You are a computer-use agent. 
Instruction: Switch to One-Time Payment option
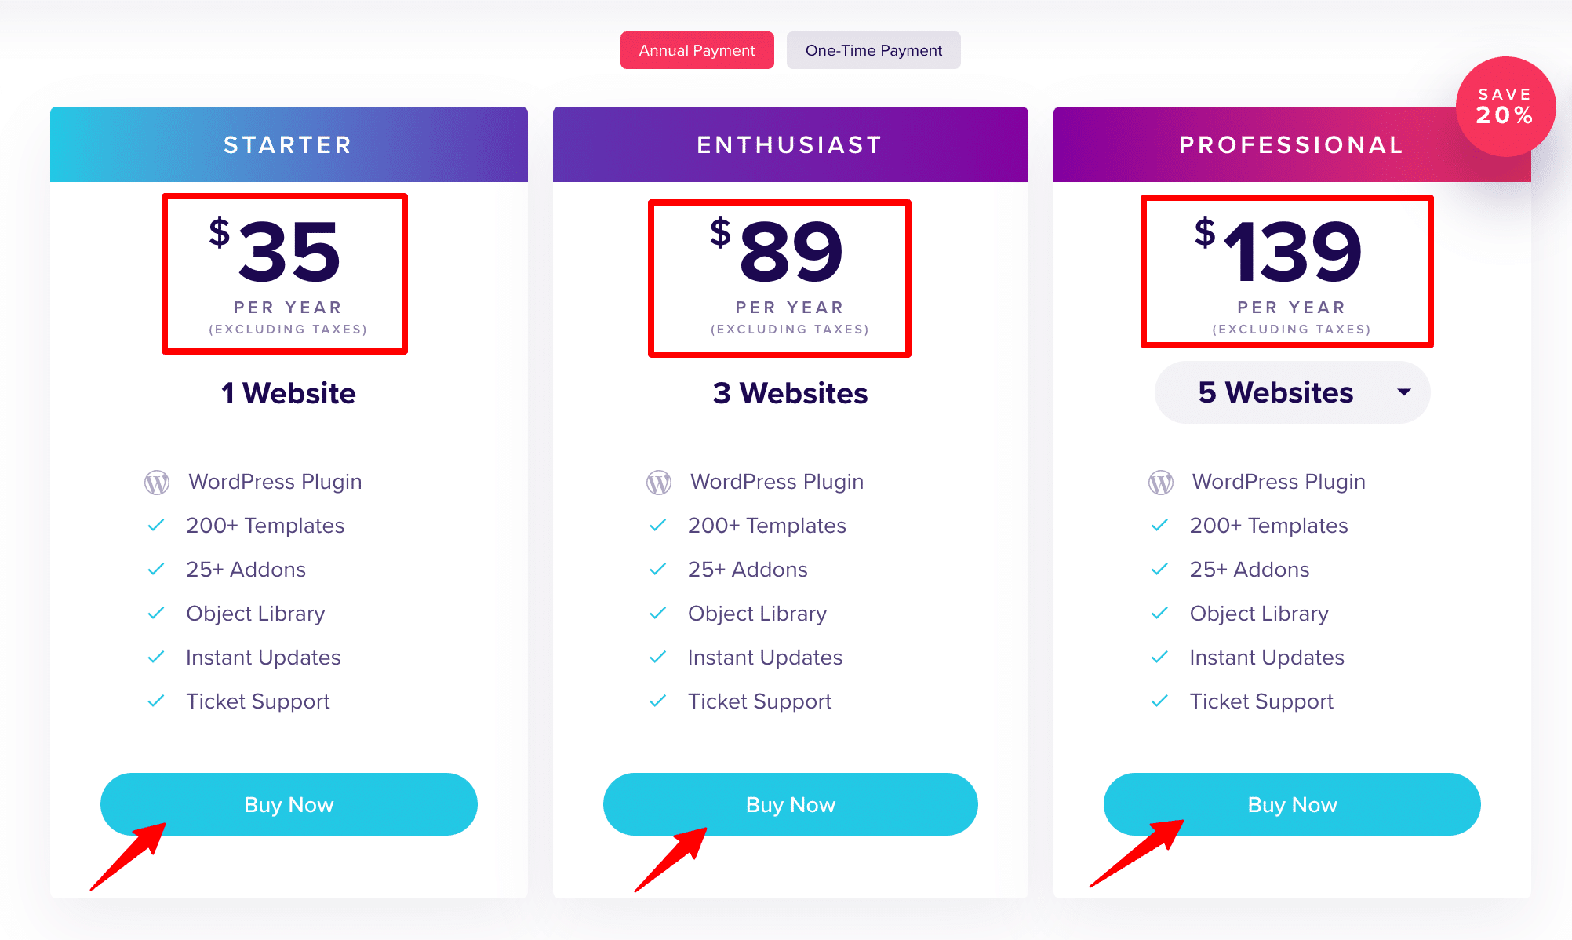[874, 50]
